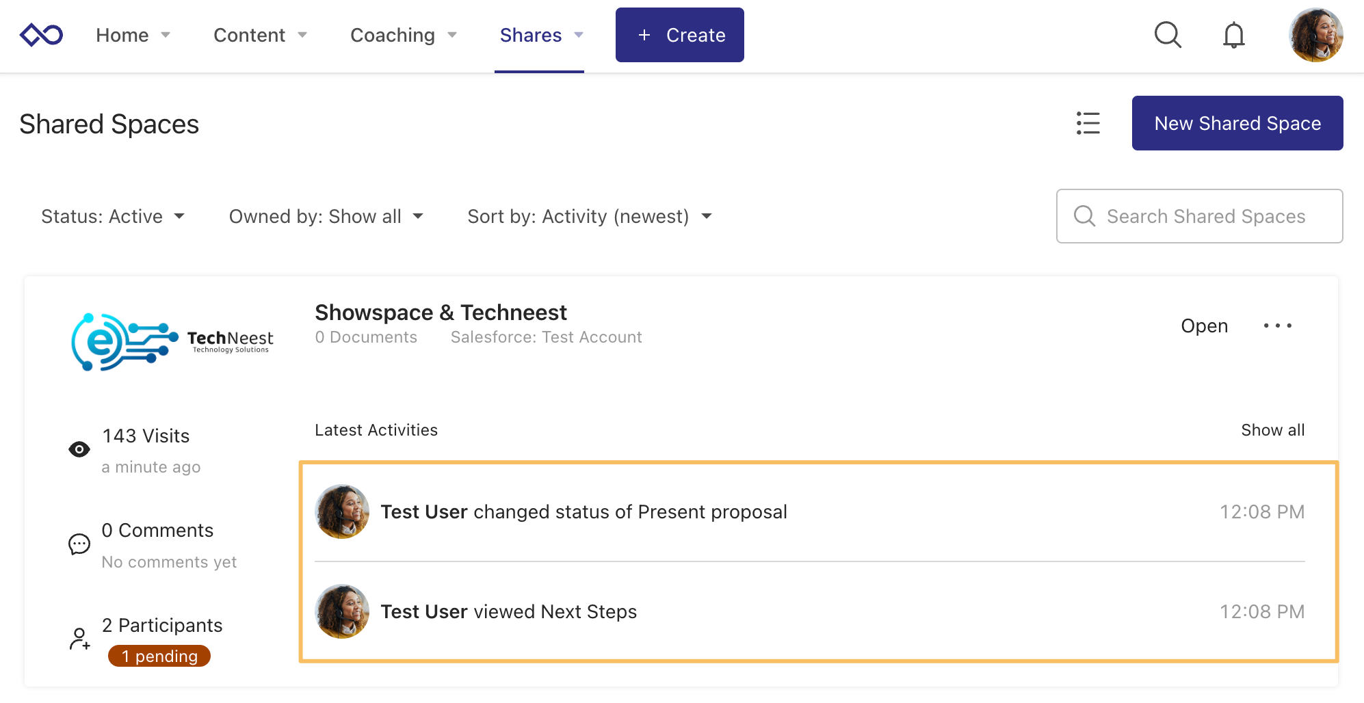Viewport: 1364px width, 703px height.
Task: Focus the Search Shared Spaces field
Action: pos(1199,216)
